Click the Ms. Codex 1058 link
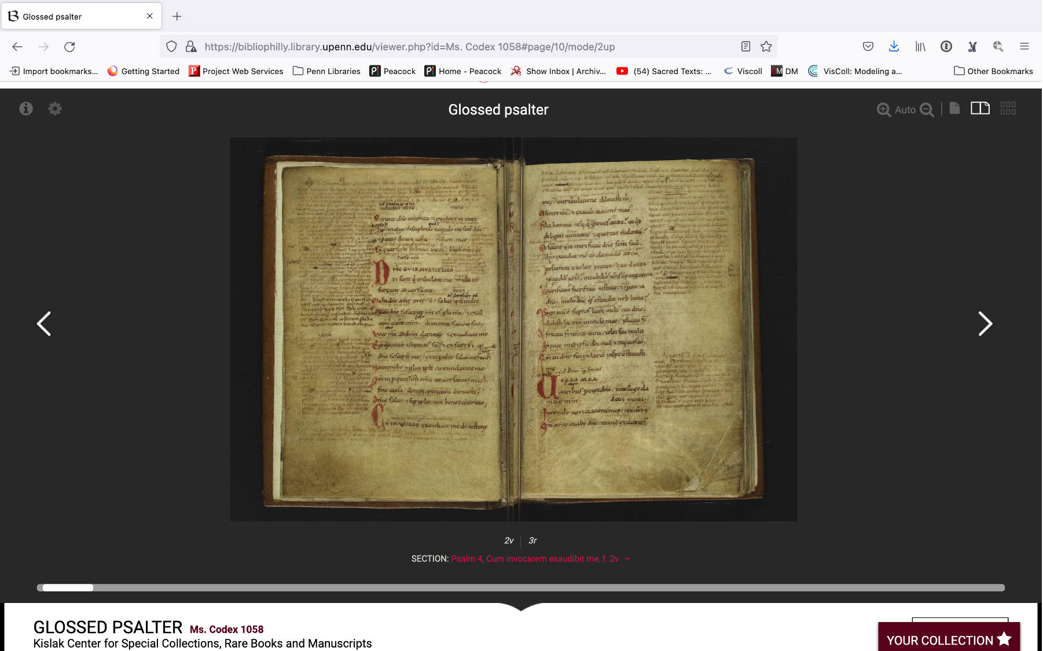Viewport: 1043px width, 651px height. [x=226, y=630]
